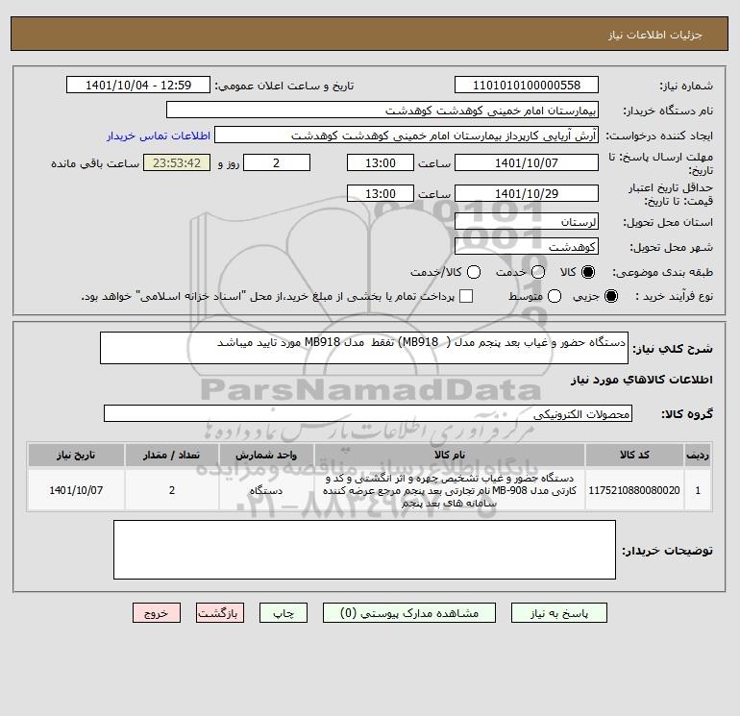Click the remaining time countdown 23:53:42
The width and height of the screenshot is (740, 716).
coord(177,162)
